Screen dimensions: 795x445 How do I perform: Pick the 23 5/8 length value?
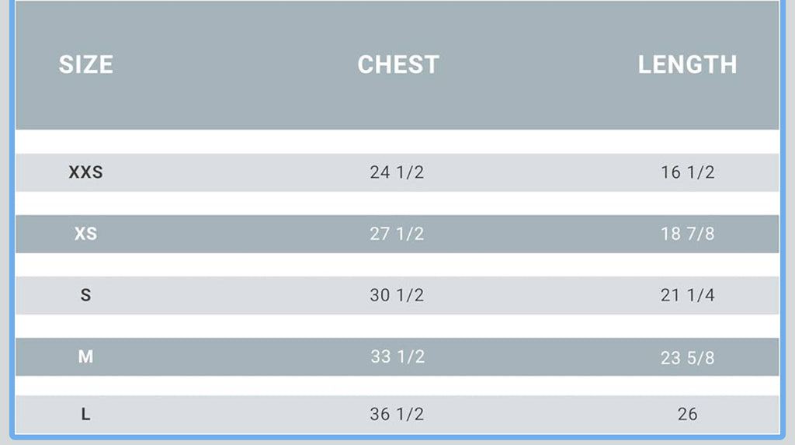(687, 357)
